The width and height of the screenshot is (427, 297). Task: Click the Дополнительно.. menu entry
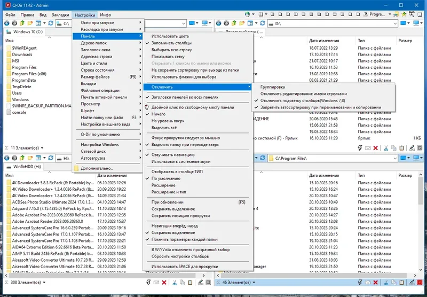pos(108,168)
